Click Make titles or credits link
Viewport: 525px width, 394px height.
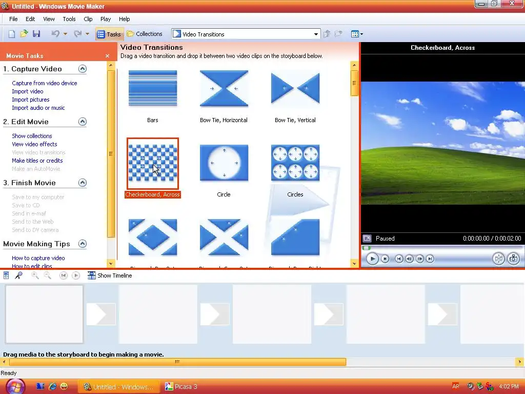pyautogui.click(x=37, y=161)
